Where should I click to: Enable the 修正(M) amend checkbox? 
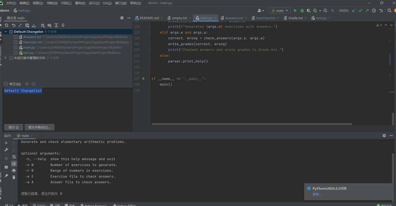coord(6,84)
